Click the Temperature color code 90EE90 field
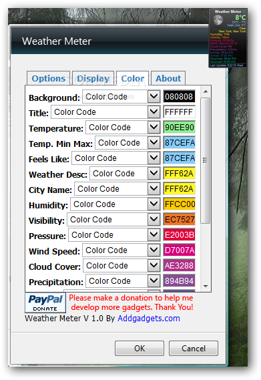Screen dimensions: 261x380 point(179,128)
